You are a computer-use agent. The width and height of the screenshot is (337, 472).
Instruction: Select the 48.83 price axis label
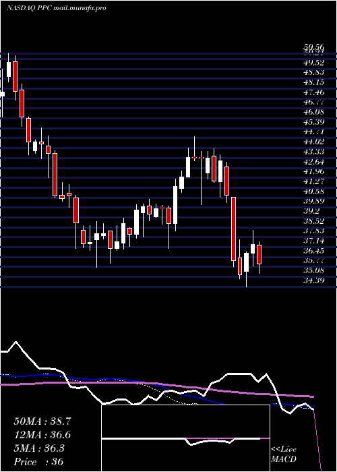(314, 73)
